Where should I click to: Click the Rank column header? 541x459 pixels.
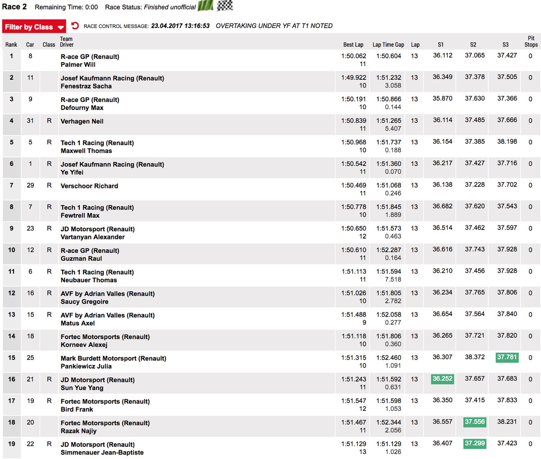click(x=11, y=45)
